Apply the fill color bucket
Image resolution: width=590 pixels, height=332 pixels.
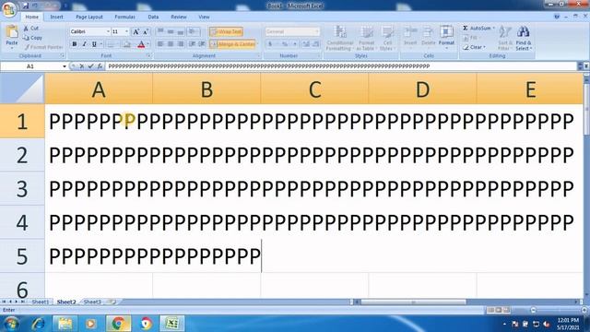[x=127, y=44]
